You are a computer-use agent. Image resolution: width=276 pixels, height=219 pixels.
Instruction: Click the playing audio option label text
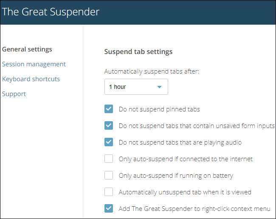point(180,142)
